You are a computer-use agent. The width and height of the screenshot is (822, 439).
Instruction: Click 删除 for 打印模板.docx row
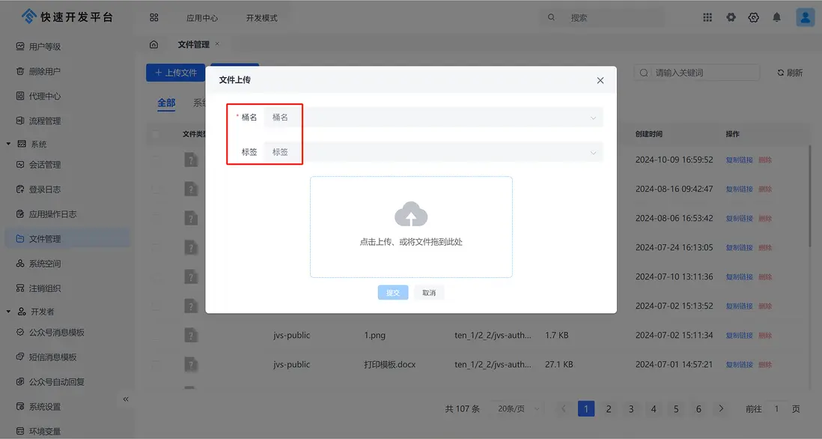coord(765,365)
